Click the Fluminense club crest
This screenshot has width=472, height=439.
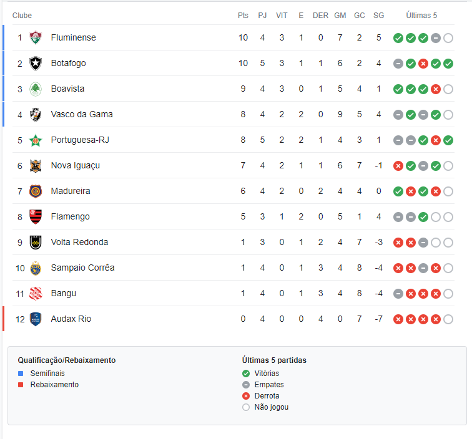tap(36, 37)
